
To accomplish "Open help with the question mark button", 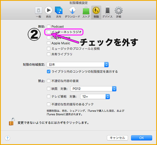I will pos(7,138).
